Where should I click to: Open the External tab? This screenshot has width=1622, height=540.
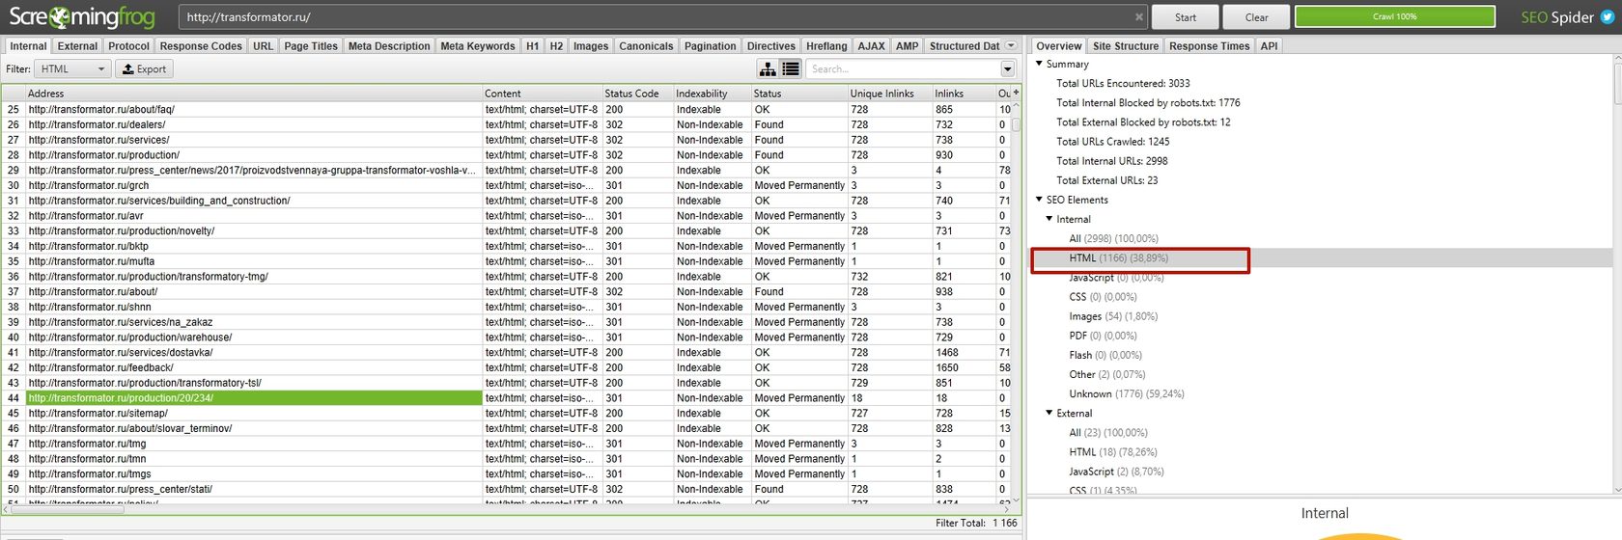[77, 45]
